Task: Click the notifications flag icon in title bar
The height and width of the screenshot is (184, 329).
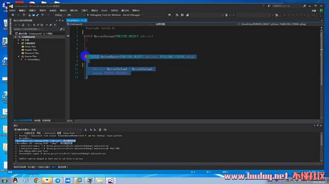Action: [x=264, y=6]
